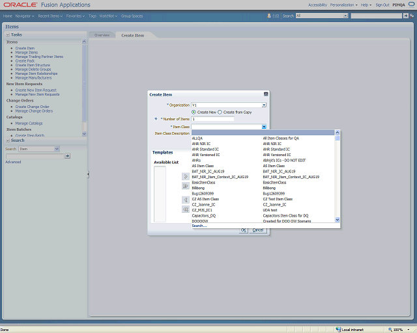Screen dimensions: 417x333
Task: Open the Organization dropdown
Action: pos(264,105)
